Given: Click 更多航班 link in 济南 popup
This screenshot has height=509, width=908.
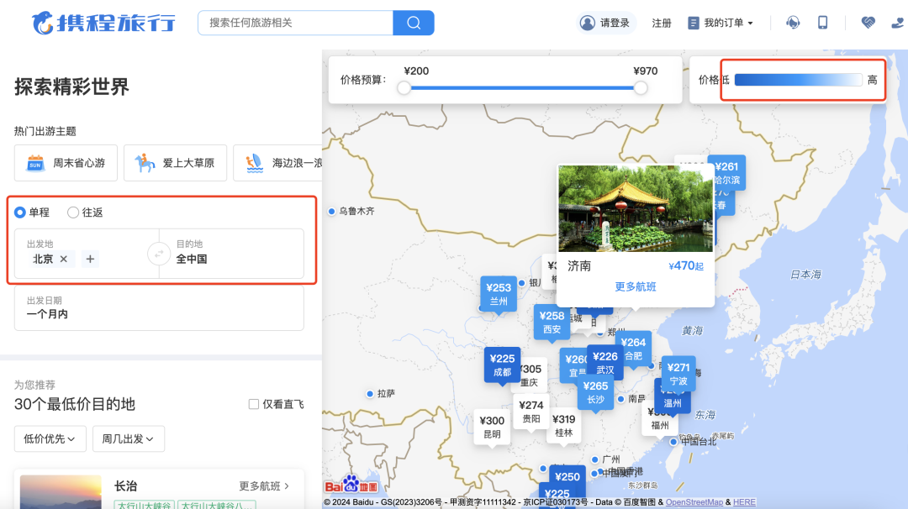Looking at the screenshot, I should click(x=636, y=287).
